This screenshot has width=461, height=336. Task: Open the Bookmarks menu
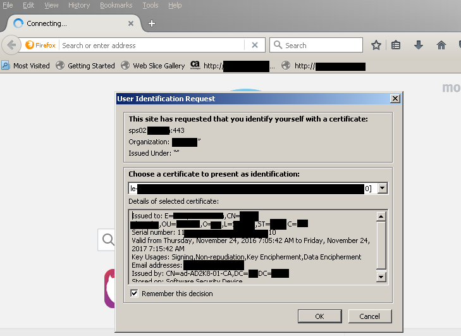(x=116, y=5)
